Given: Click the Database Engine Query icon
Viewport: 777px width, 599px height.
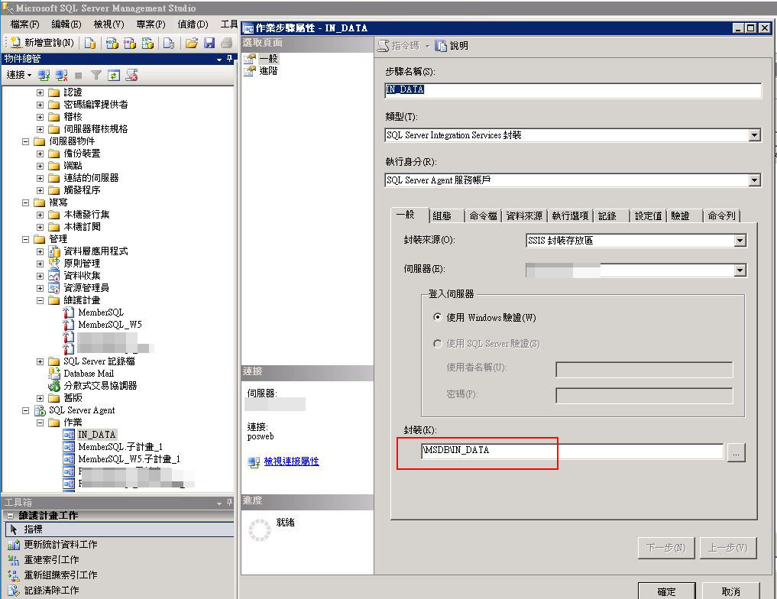Looking at the screenshot, I should click(89, 43).
